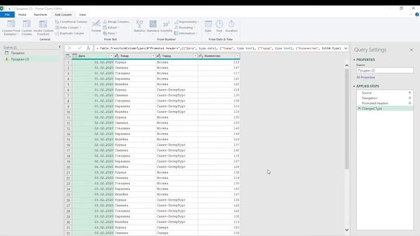Open Количество column filter dropdown
Image resolution: width=420 pixels, height=236 pixels.
[238, 56]
